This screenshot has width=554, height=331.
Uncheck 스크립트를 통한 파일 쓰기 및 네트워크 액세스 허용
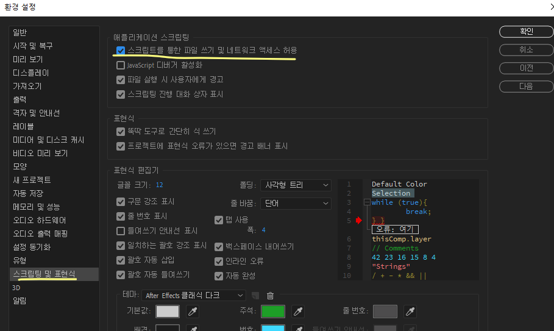tap(121, 51)
